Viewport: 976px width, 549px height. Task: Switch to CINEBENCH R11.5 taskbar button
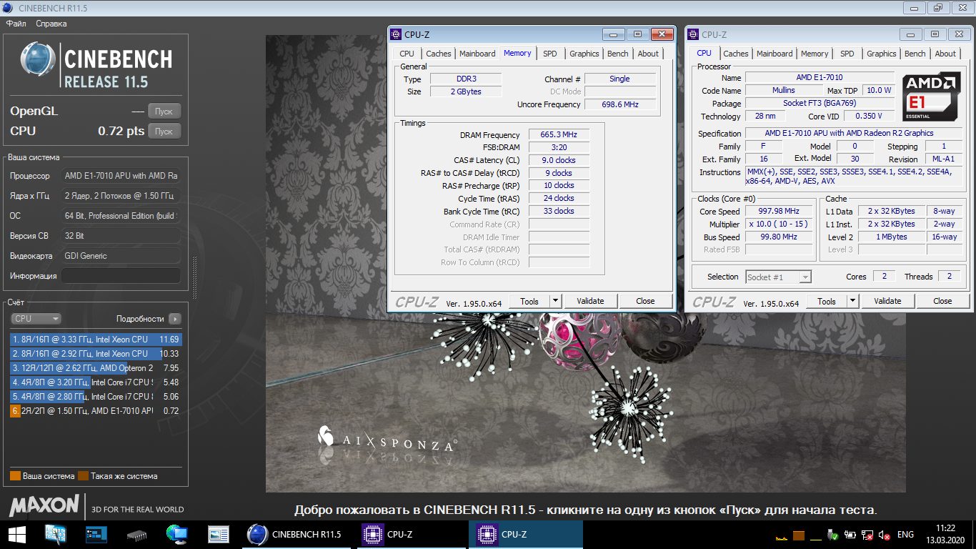click(297, 534)
